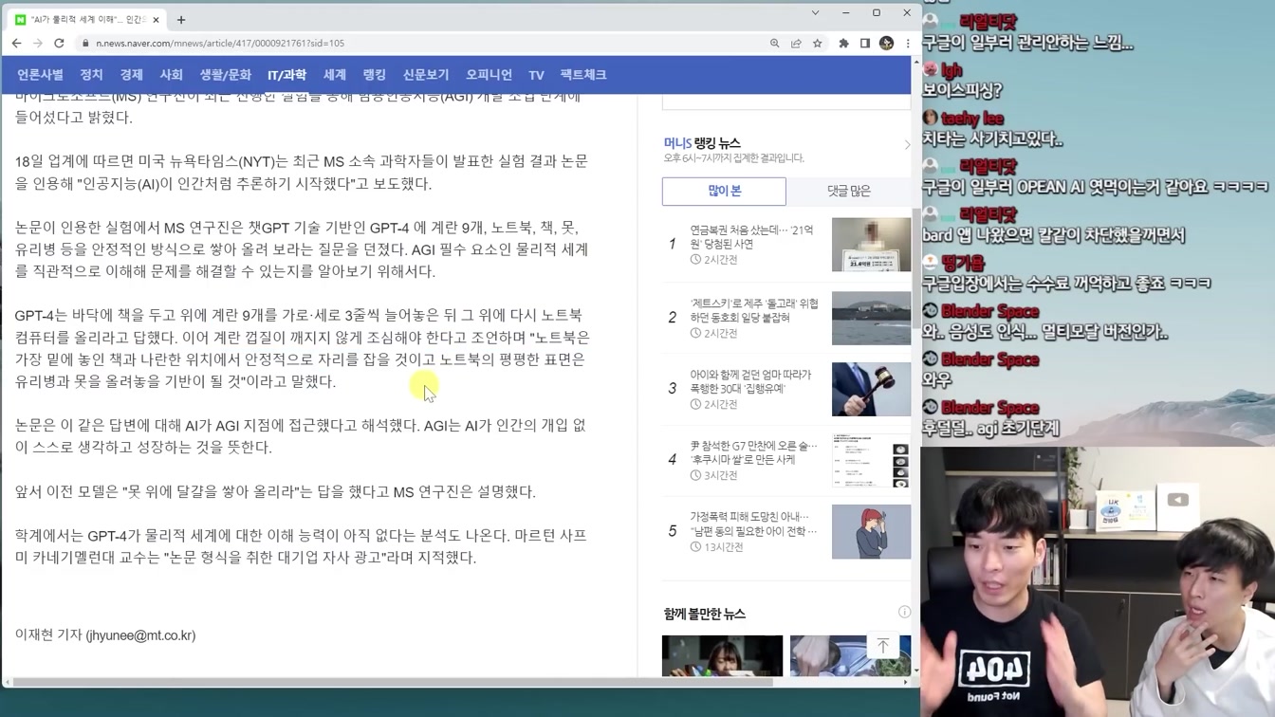Click the lock icon in the address bar

(85, 44)
